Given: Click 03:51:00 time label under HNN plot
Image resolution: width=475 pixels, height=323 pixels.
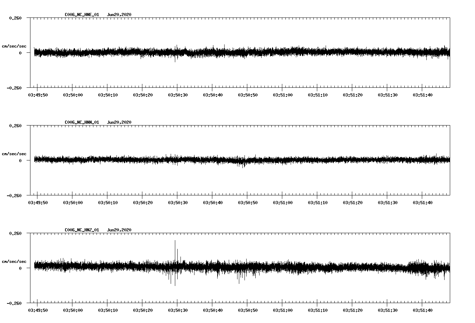Looking at the screenshot, I should click(x=283, y=203).
